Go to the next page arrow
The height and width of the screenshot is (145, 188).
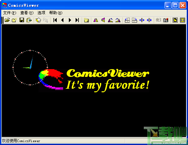pos(70,20)
